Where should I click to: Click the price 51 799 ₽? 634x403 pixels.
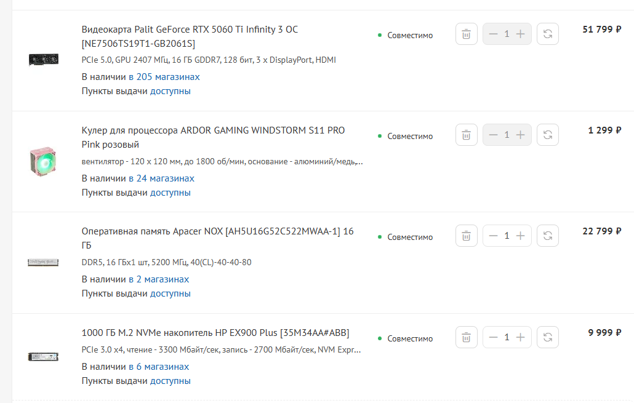601,30
